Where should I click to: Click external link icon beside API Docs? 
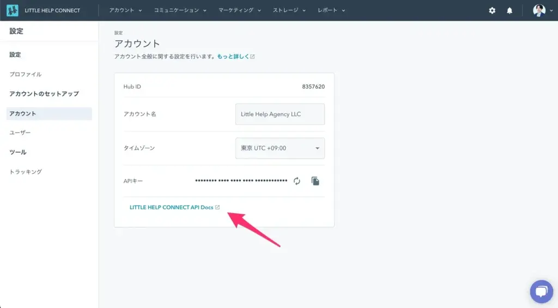[x=217, y=208]
